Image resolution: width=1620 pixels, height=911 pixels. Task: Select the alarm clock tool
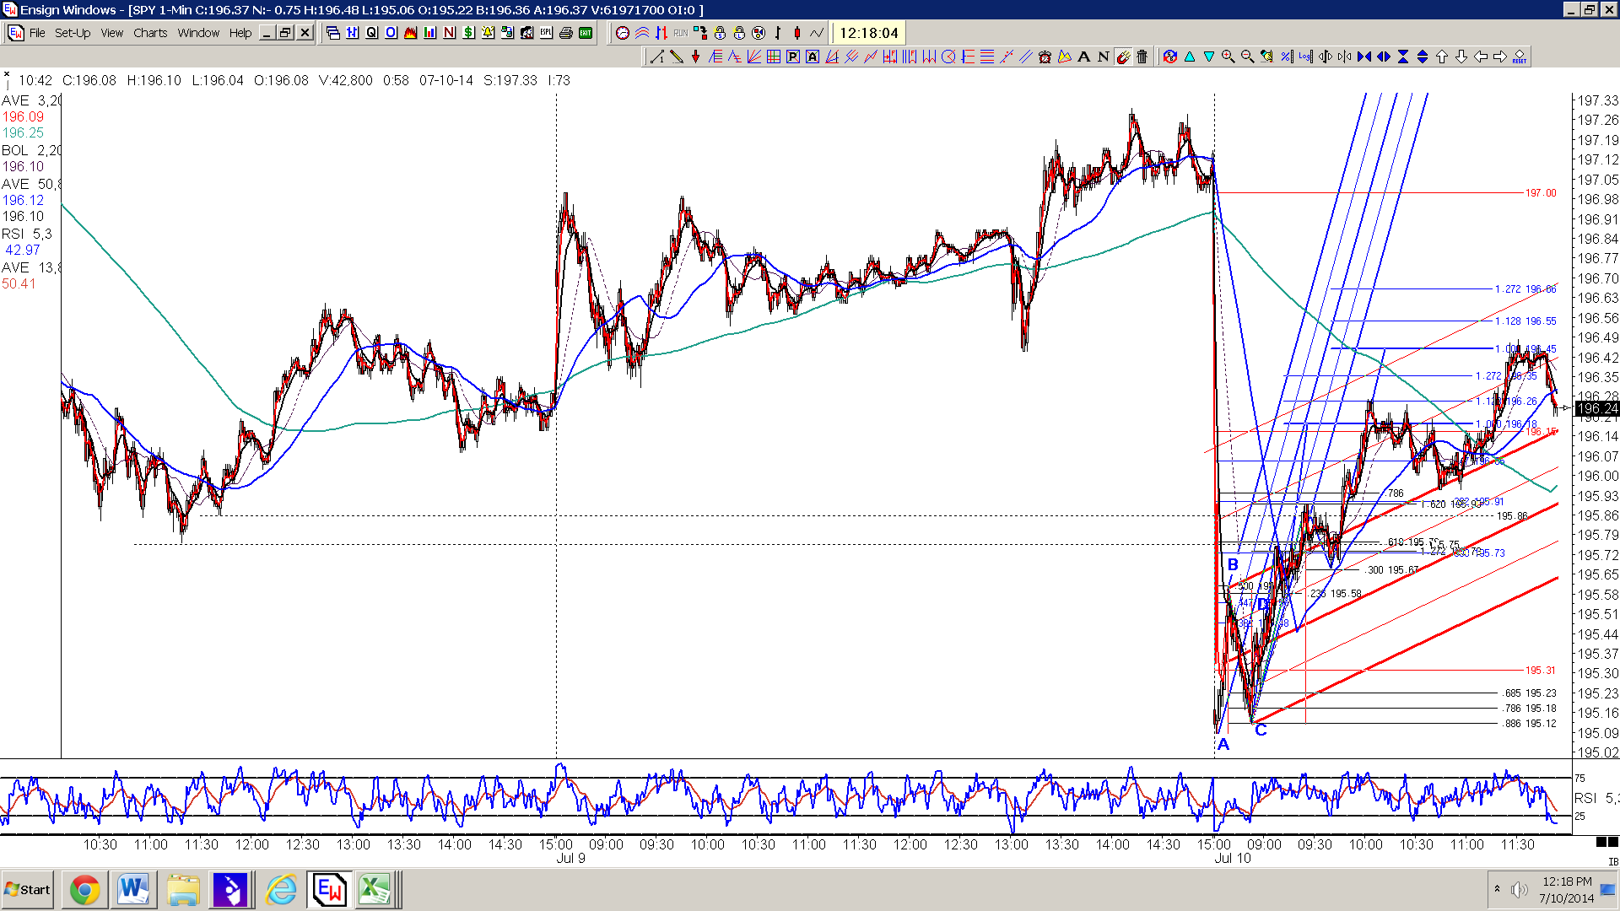point(1045,57)
